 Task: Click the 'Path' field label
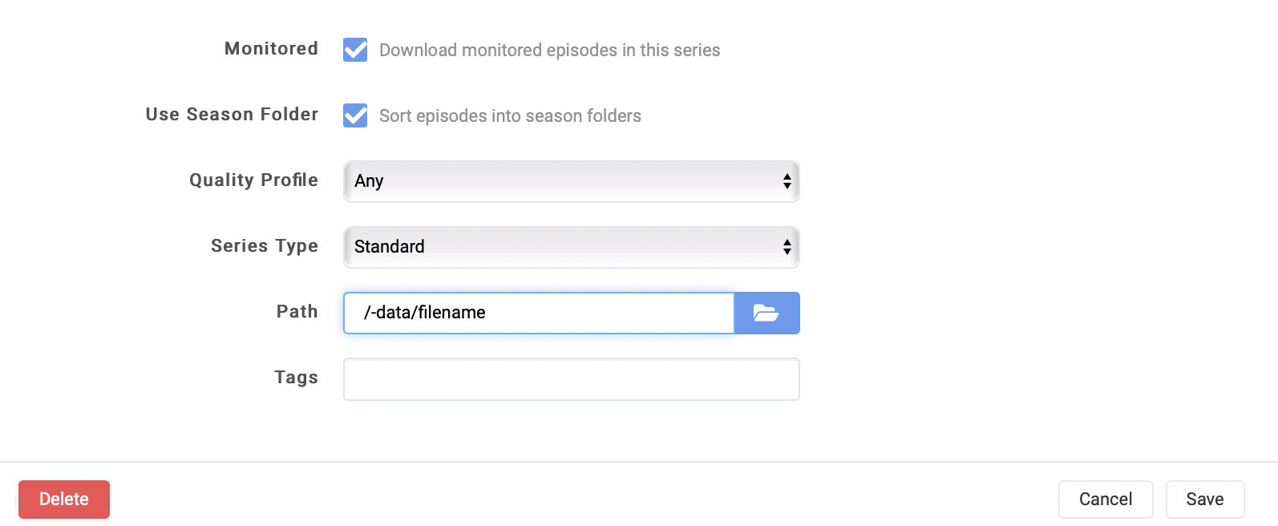point(297,311)
